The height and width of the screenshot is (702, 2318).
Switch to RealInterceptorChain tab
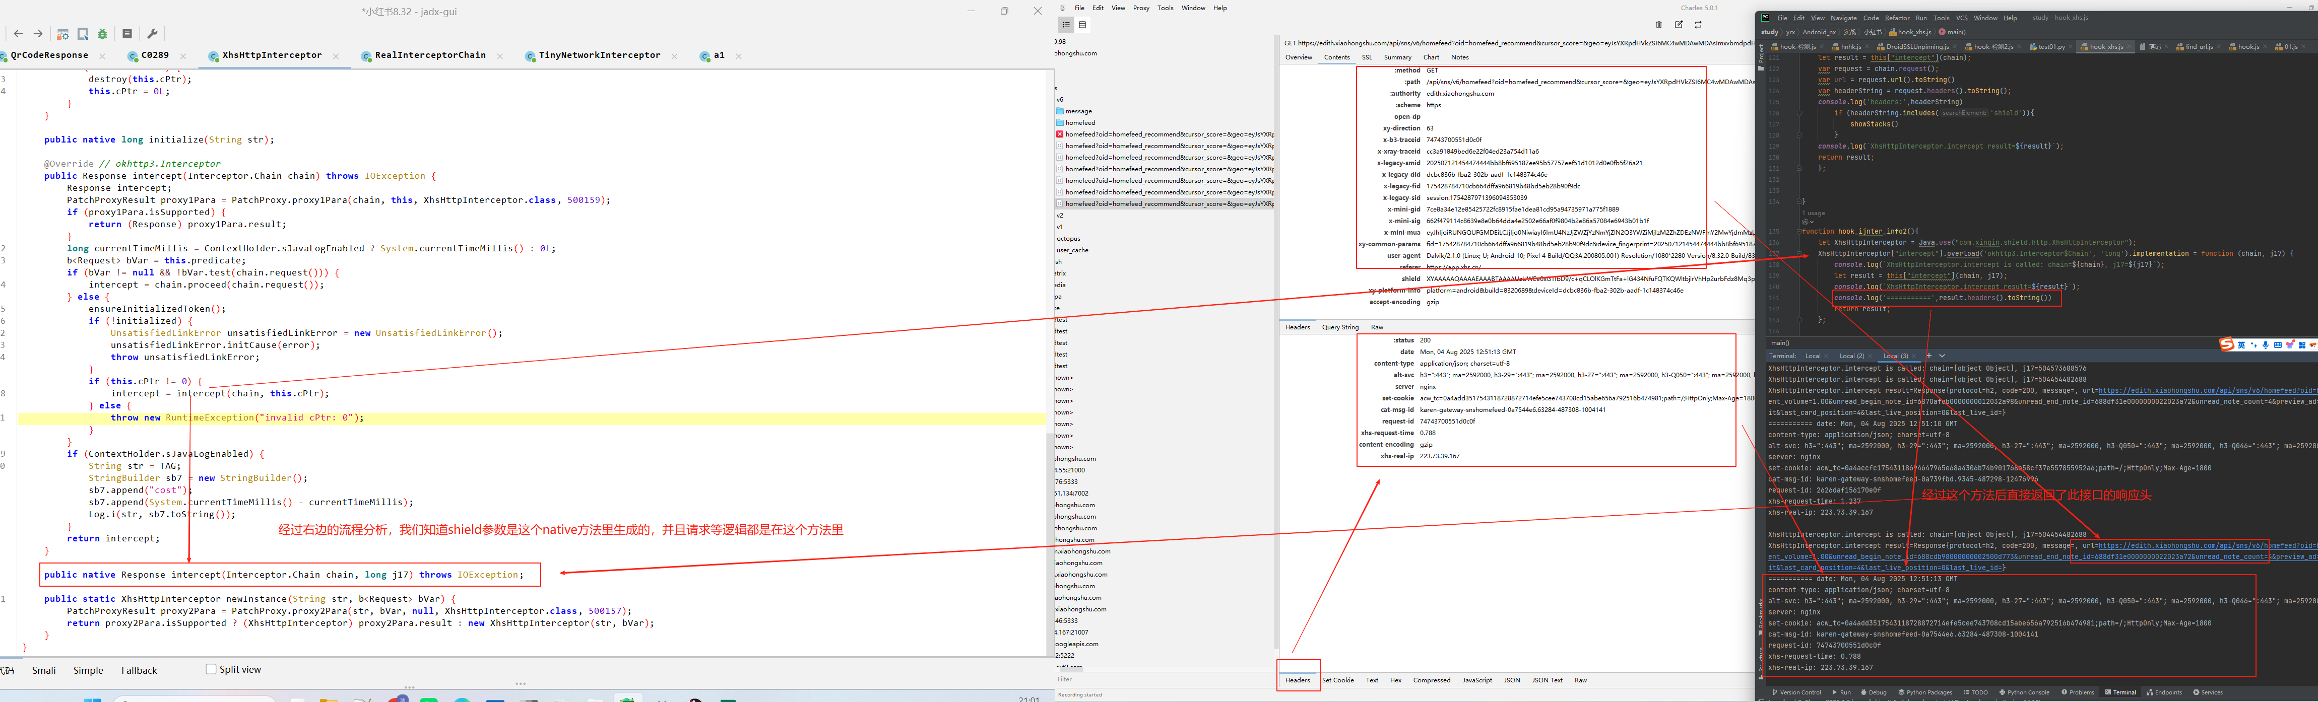[429, 56]
